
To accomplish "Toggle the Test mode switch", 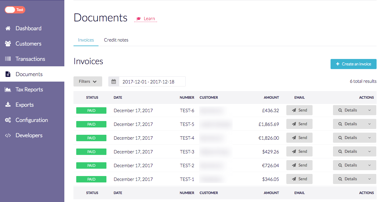I will tap(15, 10).
